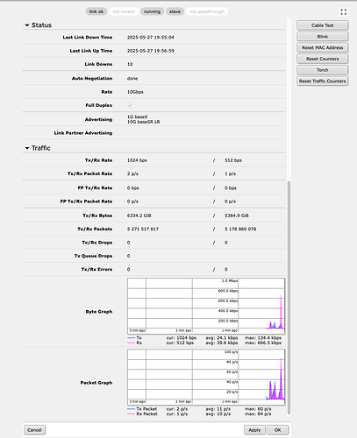This screenshot has height=438, width=357.
Task: Click the 'slave' status badge
Action: pos(175,11)
